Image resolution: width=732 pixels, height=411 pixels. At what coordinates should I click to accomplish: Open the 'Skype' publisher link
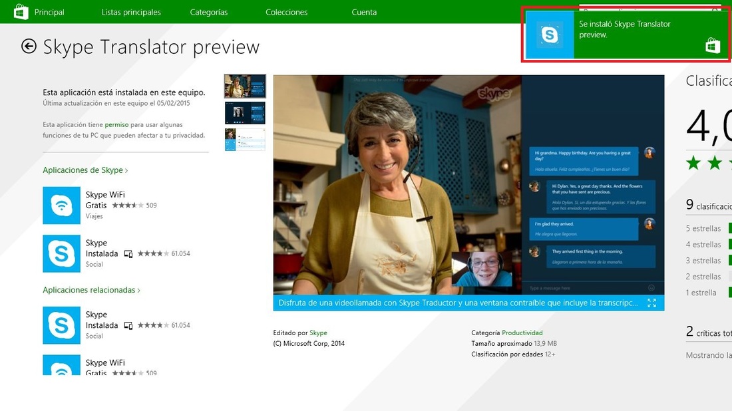(x=318, y=333)
